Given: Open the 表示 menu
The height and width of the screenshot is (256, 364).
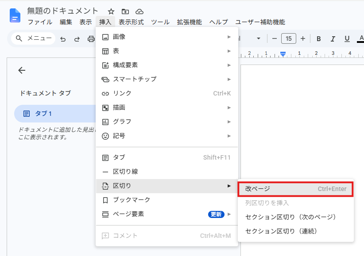Looking at the screenshot, I should (x=85, y=22).
